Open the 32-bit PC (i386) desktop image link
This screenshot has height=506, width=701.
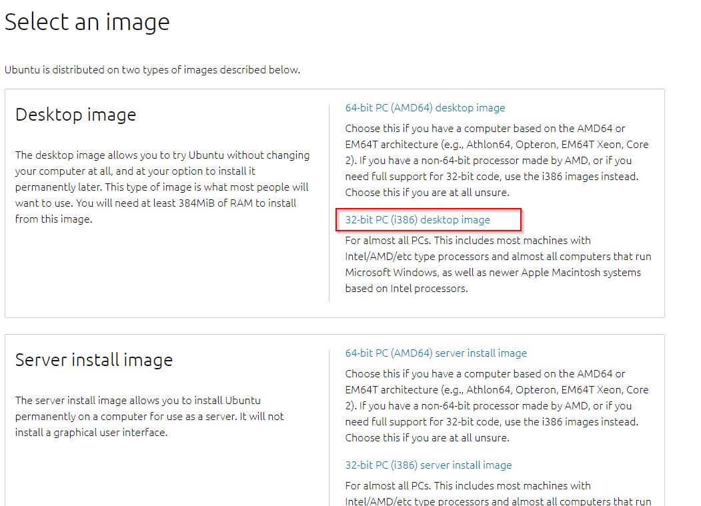(x=418, y=219)
